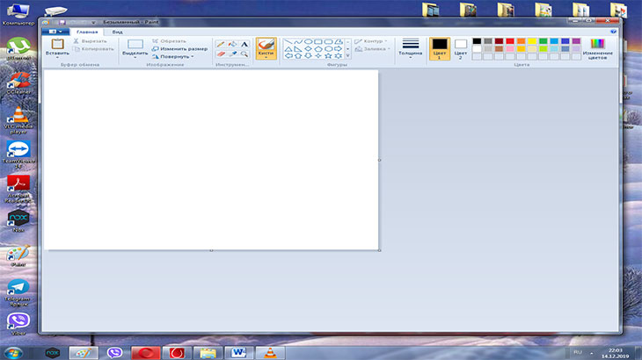Screen dimensions: 642x360
Task: Select the Color picker eyedropper tool
Action: pyautogui.click(x=232, y=54)
